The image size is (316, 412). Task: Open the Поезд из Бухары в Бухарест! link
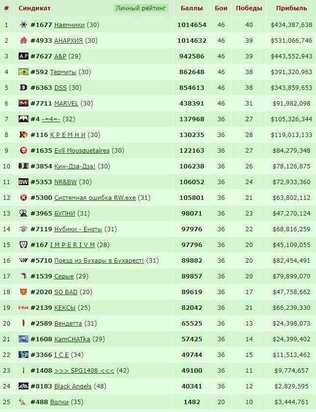[x=99, y=261]
